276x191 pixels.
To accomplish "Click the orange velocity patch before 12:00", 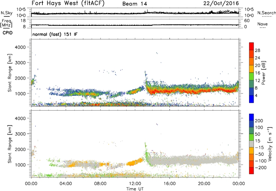I will click(134, 162).
